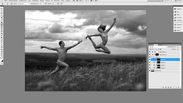
Task: Open Изображение menu
Action: [23, 1]
